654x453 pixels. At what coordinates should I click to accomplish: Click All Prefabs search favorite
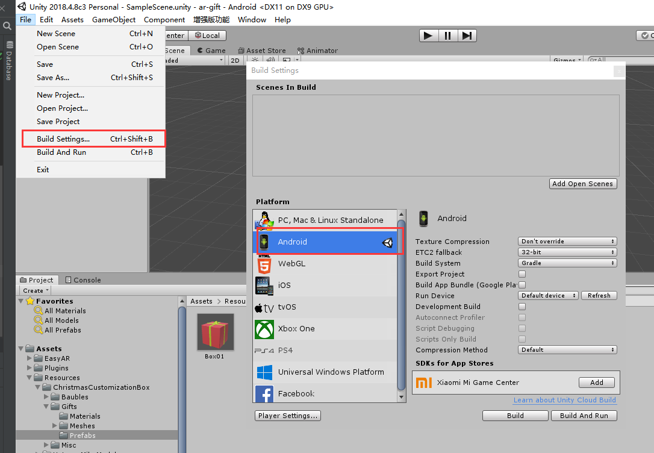pyautogui.click(x=58, y=330)
